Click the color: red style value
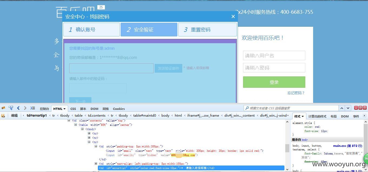Viewport: 368px width, 172px height. 317,127
